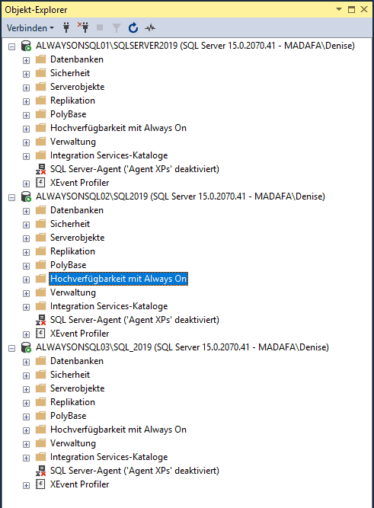The width and height of the screenshot is (374, 508).
Task: Click ALWAYSONSQL03 server database icon
Action: (26, 347)
